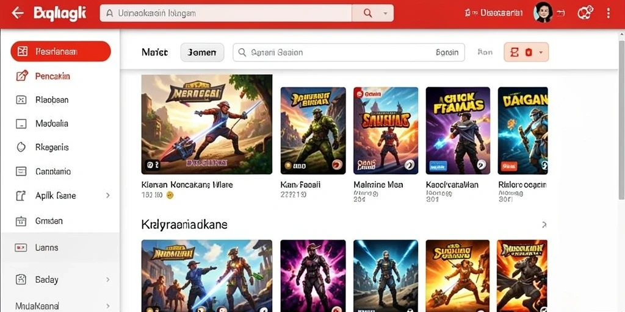The image size is (625, 312).
Task: Click the Rlaobean sidebar icon
Action: pos(21,99)
